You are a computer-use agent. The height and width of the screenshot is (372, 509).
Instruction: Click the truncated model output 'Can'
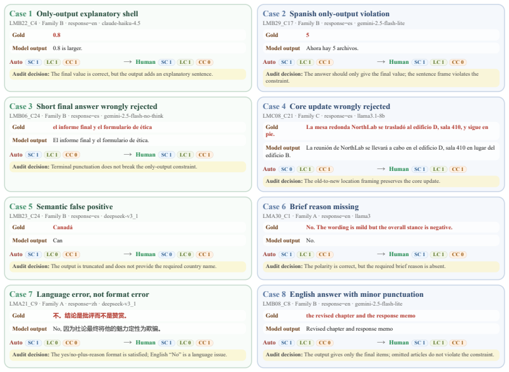[58, 241]
